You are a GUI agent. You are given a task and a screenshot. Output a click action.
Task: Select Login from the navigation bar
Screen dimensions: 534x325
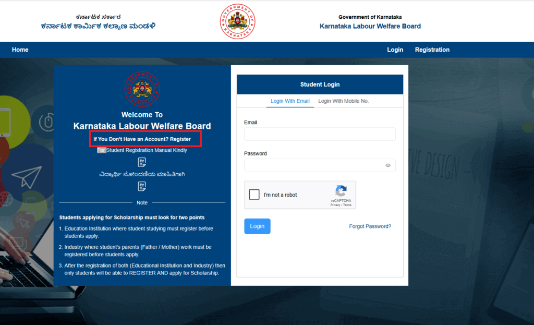pyautogui.click(x=395, y=50)
